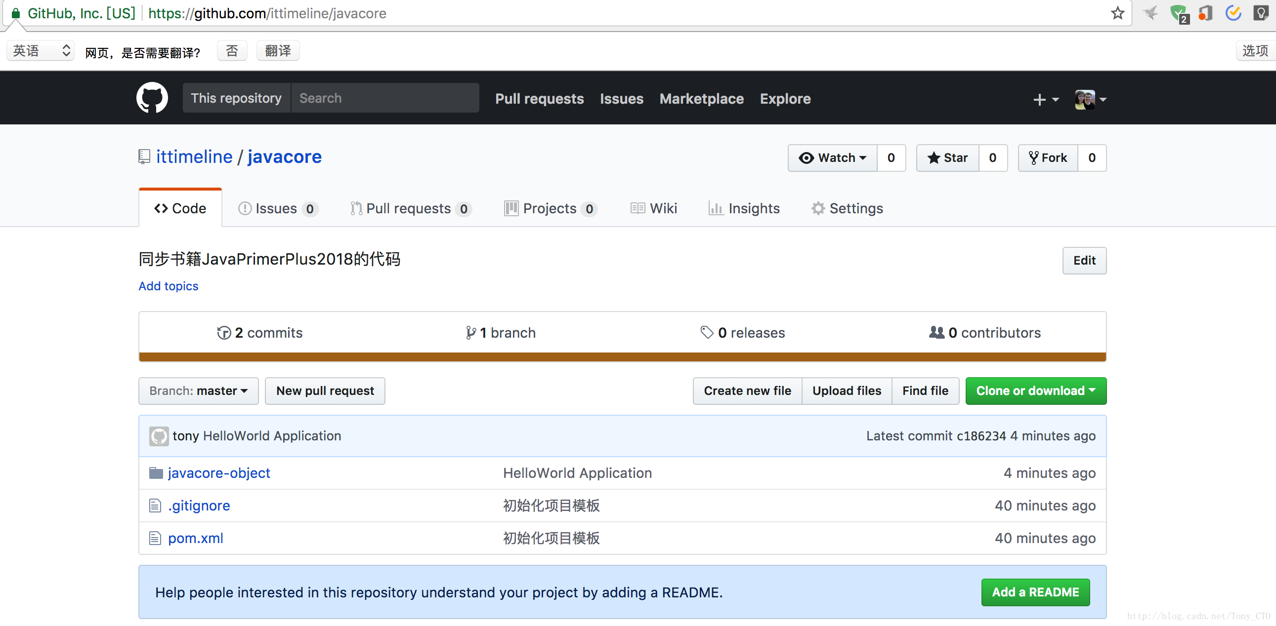This screenshot has height=626, width=1276.
Task: Go to Explore in header
Action: click(785, 98)
